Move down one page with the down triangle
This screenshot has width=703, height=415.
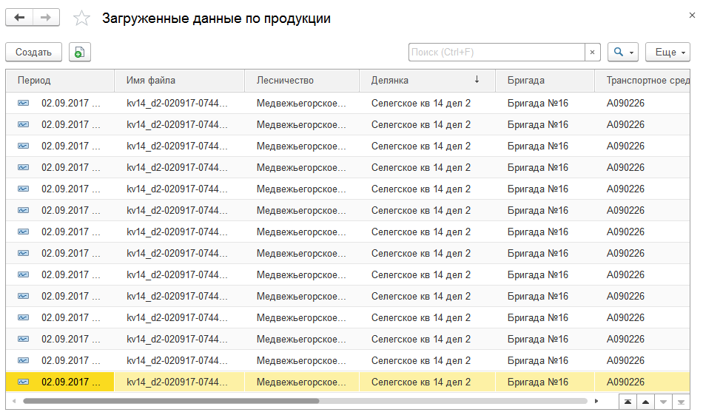click(x=664, y=402)
